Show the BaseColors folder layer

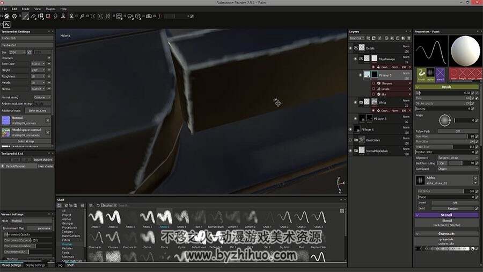tap(350, 140)
